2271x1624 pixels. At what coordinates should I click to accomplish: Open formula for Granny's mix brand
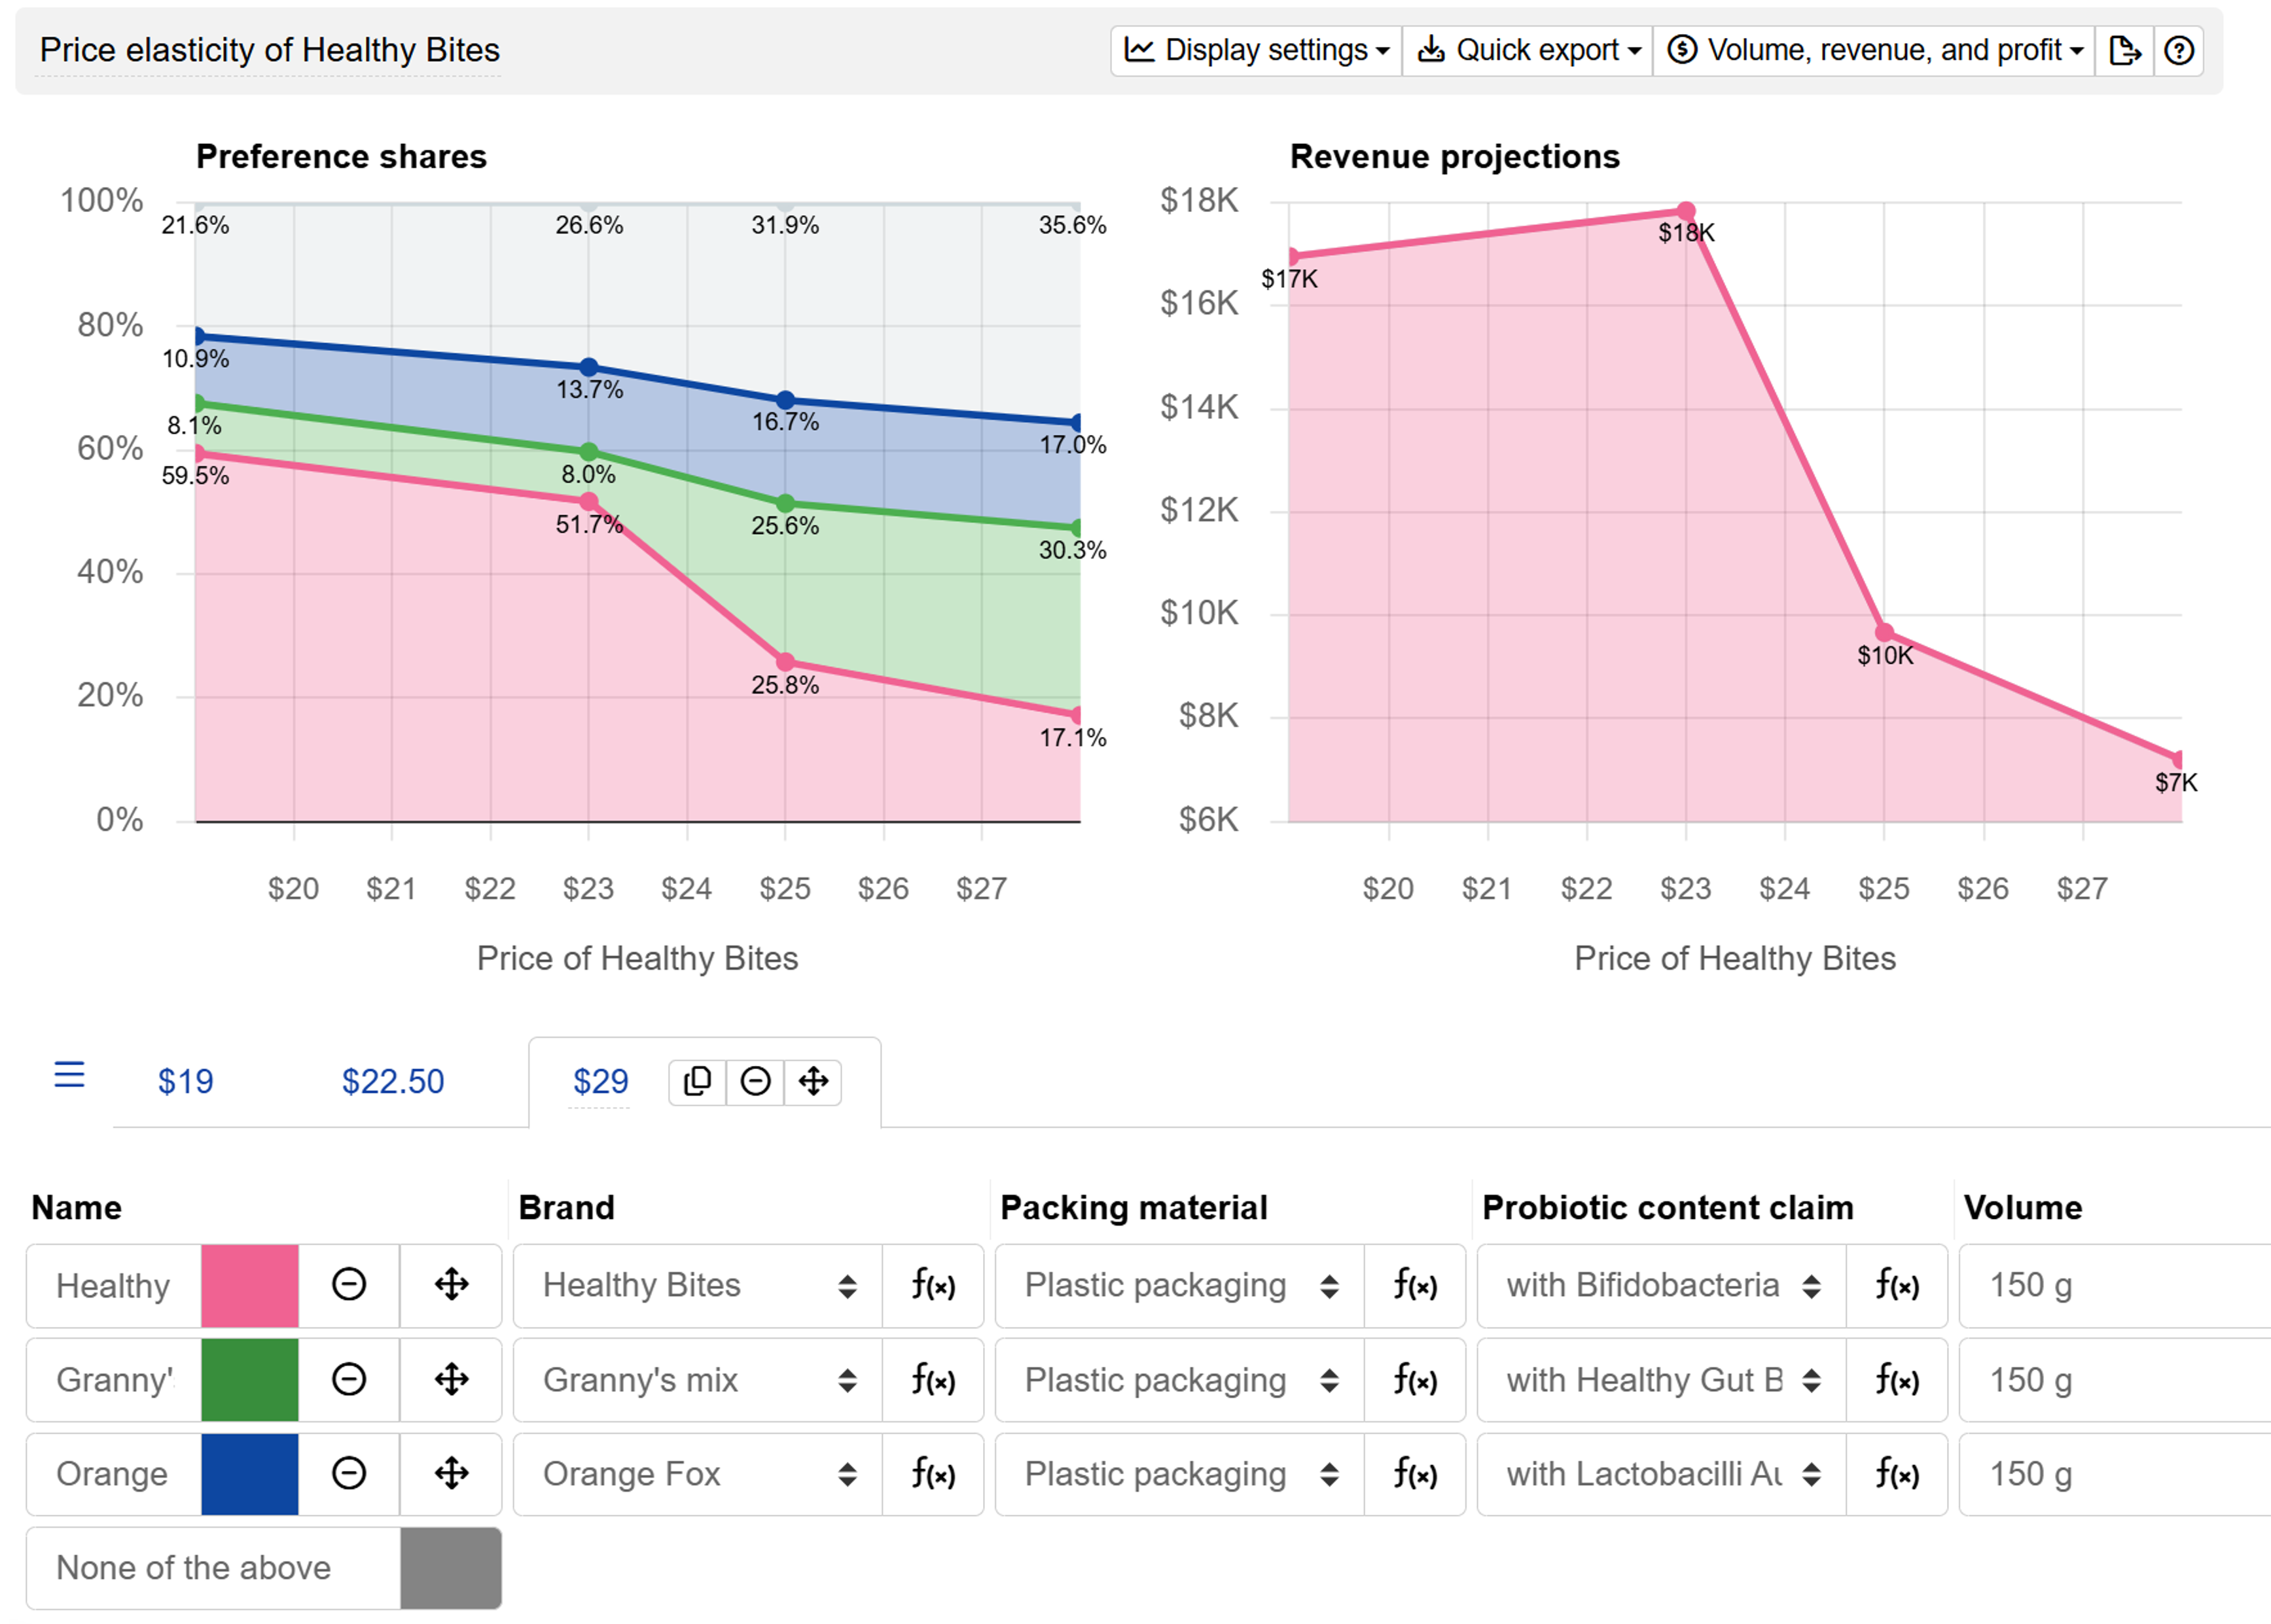(x=933, y=1380)
